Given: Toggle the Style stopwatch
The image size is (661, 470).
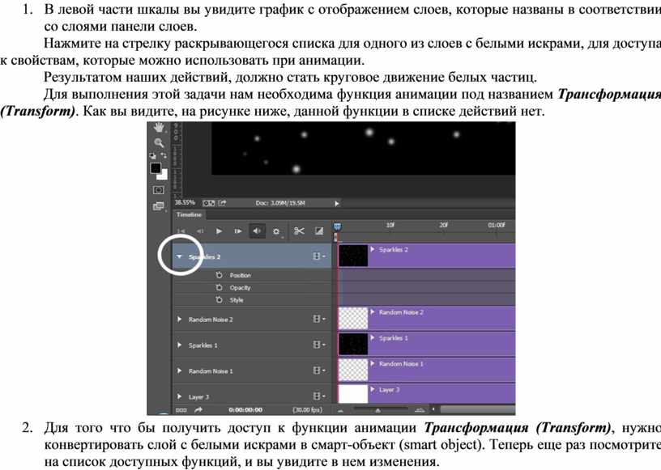Looking at the screenshot, I should coord(220,299).
